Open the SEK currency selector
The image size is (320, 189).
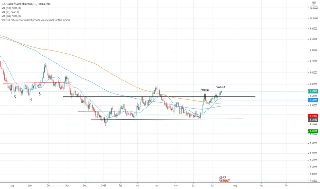[x=314, y=3]
